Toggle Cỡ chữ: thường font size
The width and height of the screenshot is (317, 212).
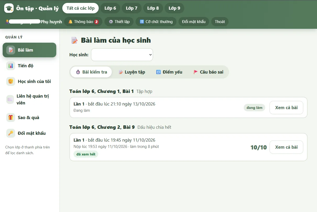156,22
